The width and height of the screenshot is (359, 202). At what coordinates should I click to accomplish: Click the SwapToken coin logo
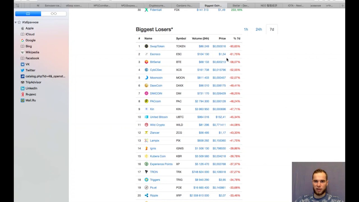[x=146, y=46]
